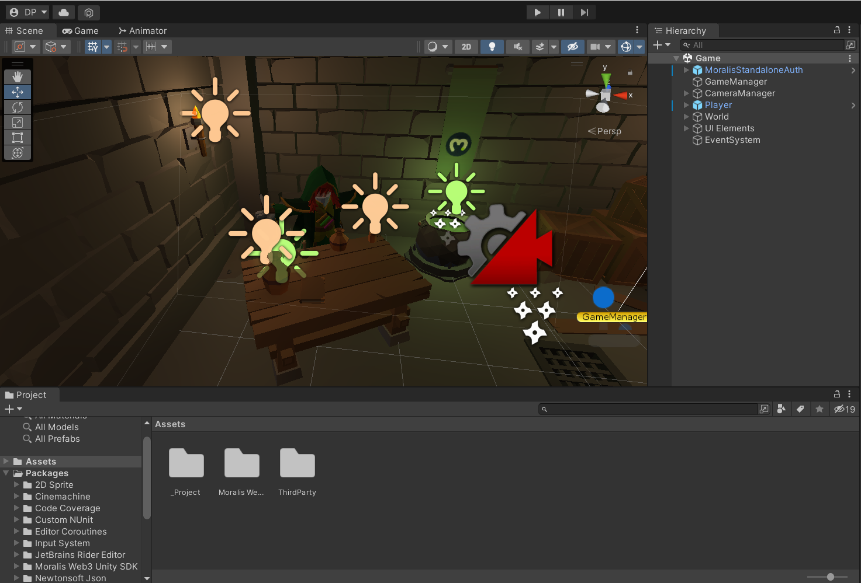Click the red X axis gizmo cone
Screen dimensions: 861x583
tap(621, 95)
